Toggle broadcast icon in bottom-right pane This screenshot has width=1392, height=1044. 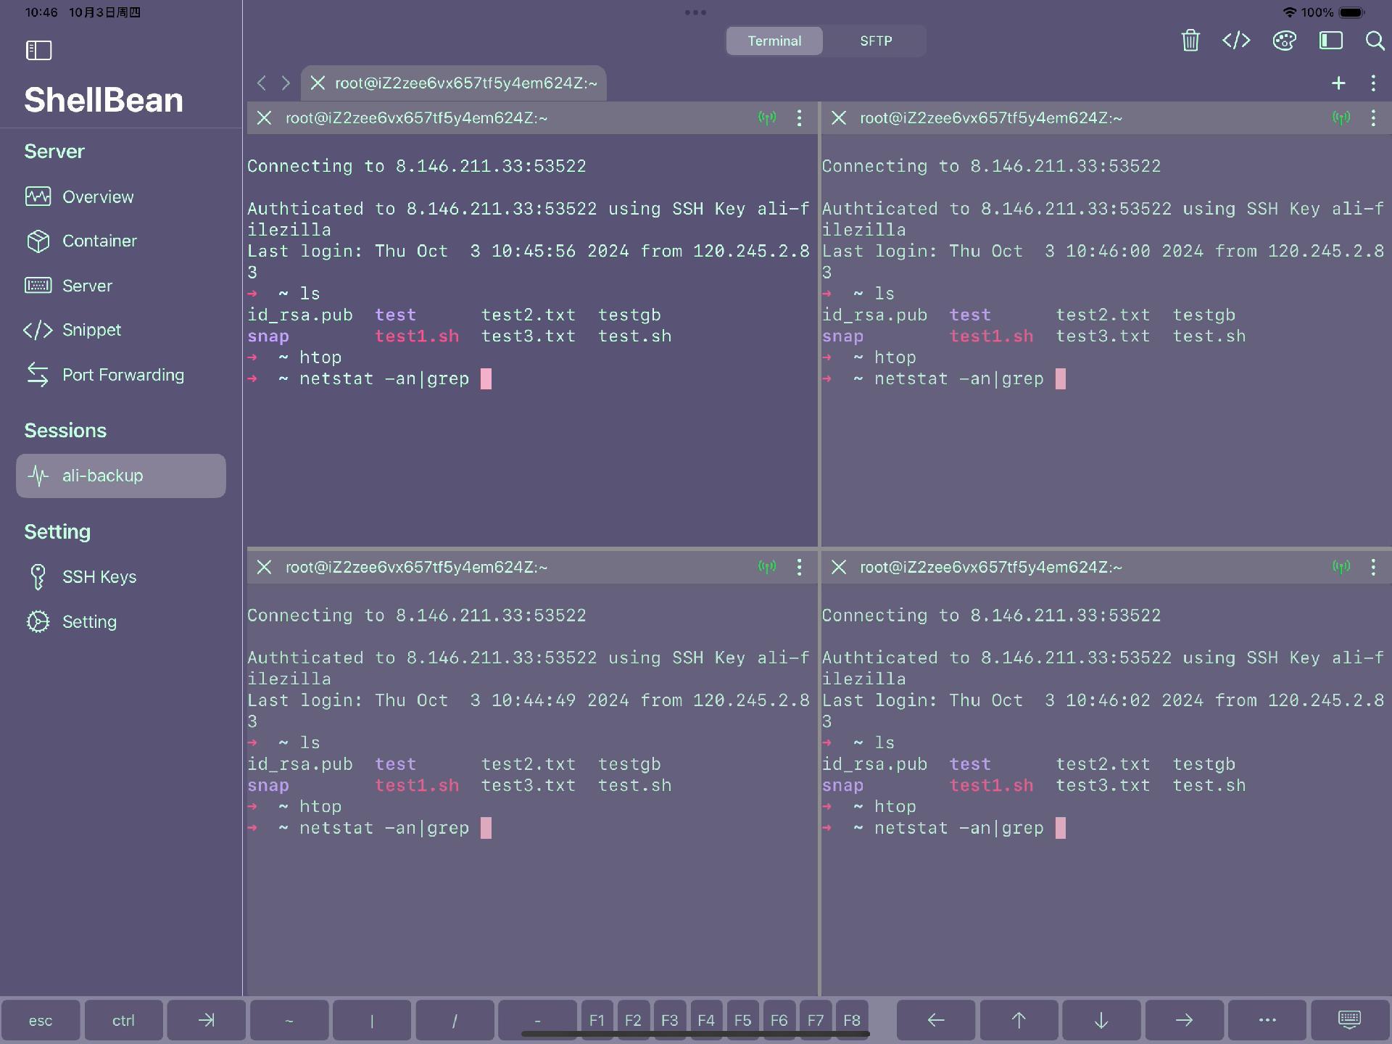point(1341,567)
